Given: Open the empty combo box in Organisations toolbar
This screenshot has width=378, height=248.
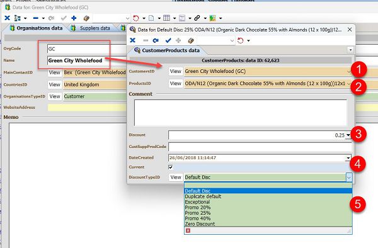Looking at the screenshot, I should tap(112, 18).
